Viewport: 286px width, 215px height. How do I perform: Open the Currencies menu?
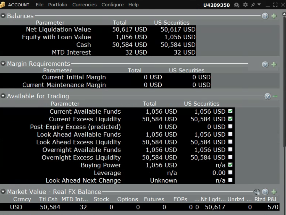click(x=84, y=5)
